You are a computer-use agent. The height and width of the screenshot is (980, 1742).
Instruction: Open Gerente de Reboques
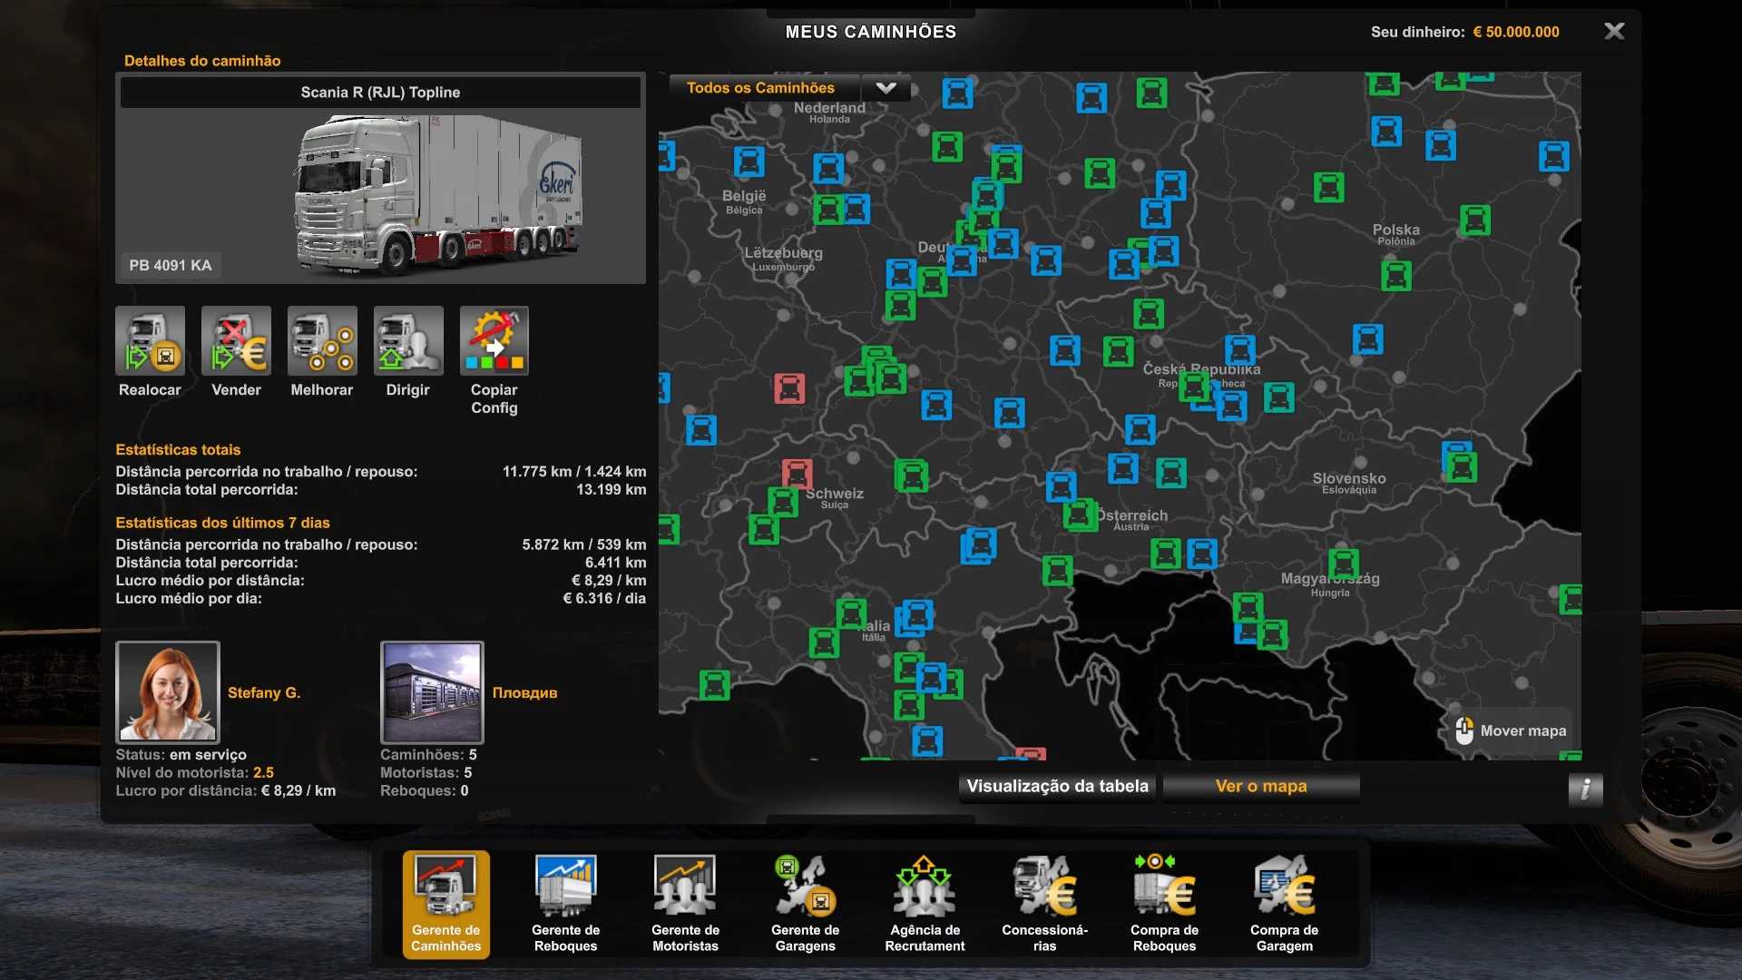[x=565, y=904]
